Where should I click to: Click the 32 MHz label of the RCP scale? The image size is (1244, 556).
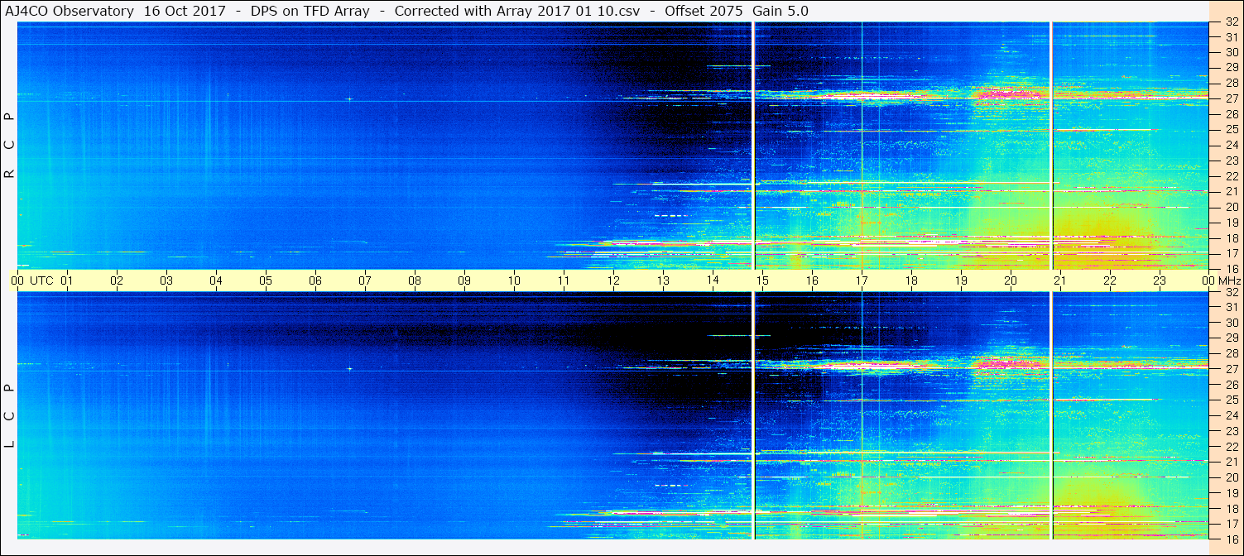1232,22
